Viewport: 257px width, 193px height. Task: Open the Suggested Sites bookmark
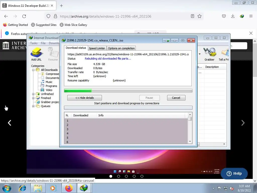[x=44, y=25]
